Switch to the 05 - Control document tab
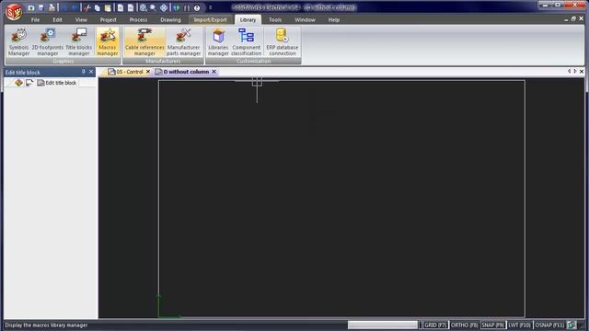This screenshot has width=589, height=331. tap(126, 72)
